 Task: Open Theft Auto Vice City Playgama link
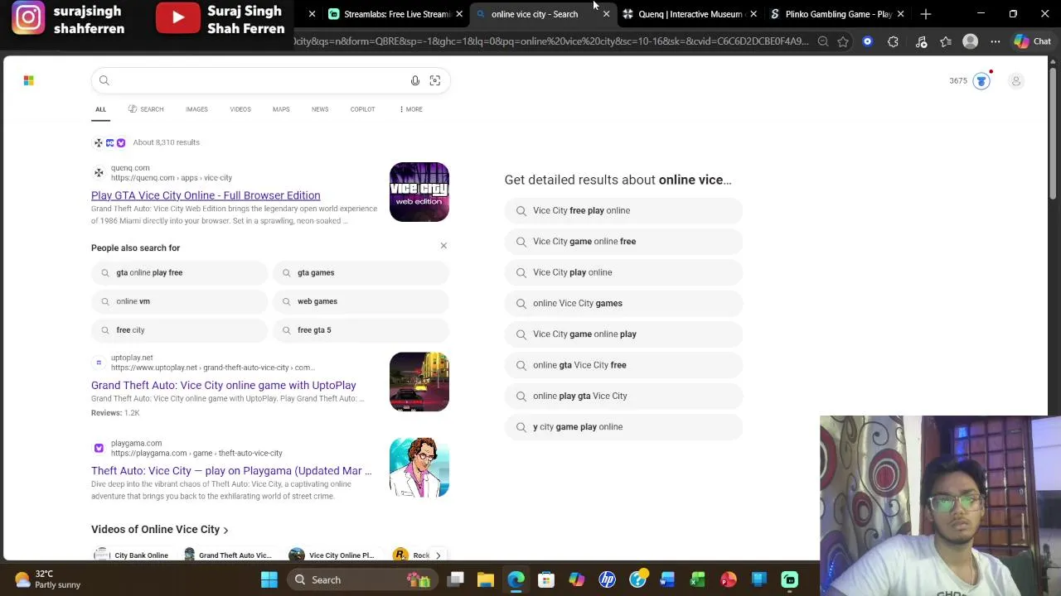(x=231, y=471)
